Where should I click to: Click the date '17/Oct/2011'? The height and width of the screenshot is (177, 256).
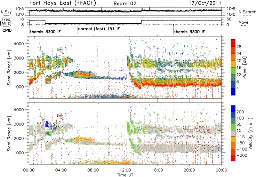click(x=205, y=3)
